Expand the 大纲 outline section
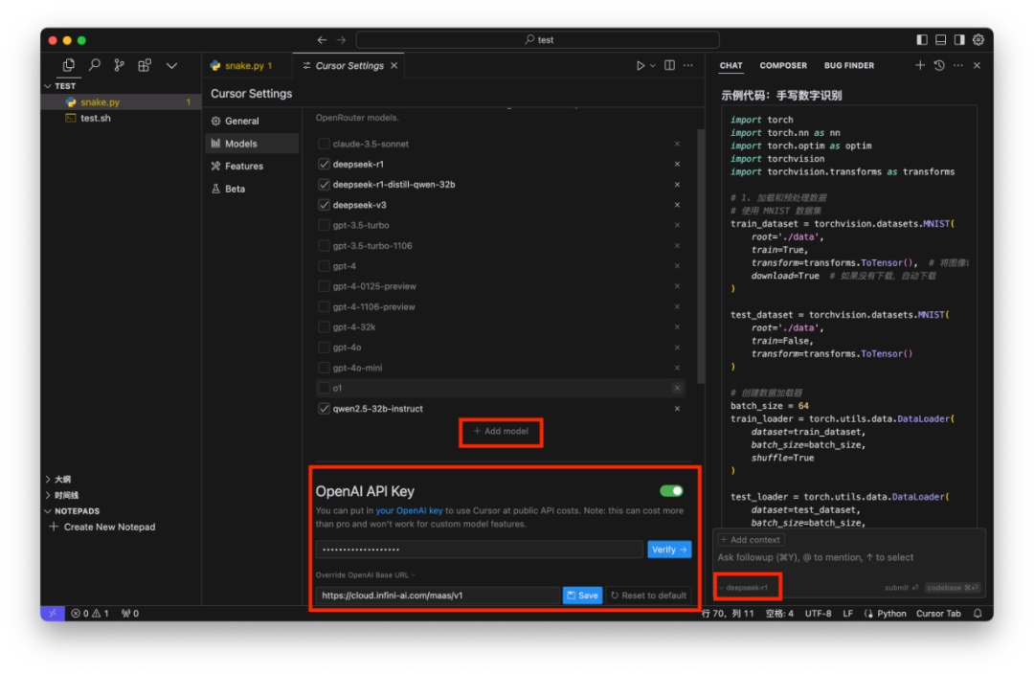The width and height of the screenshot is (1034, 674). pyautogui.click(x=62, y=480)
